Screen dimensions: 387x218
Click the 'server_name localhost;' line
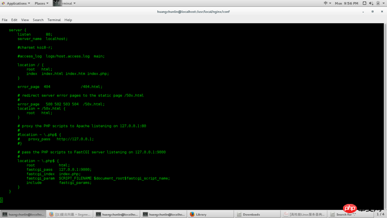point(43,39)
